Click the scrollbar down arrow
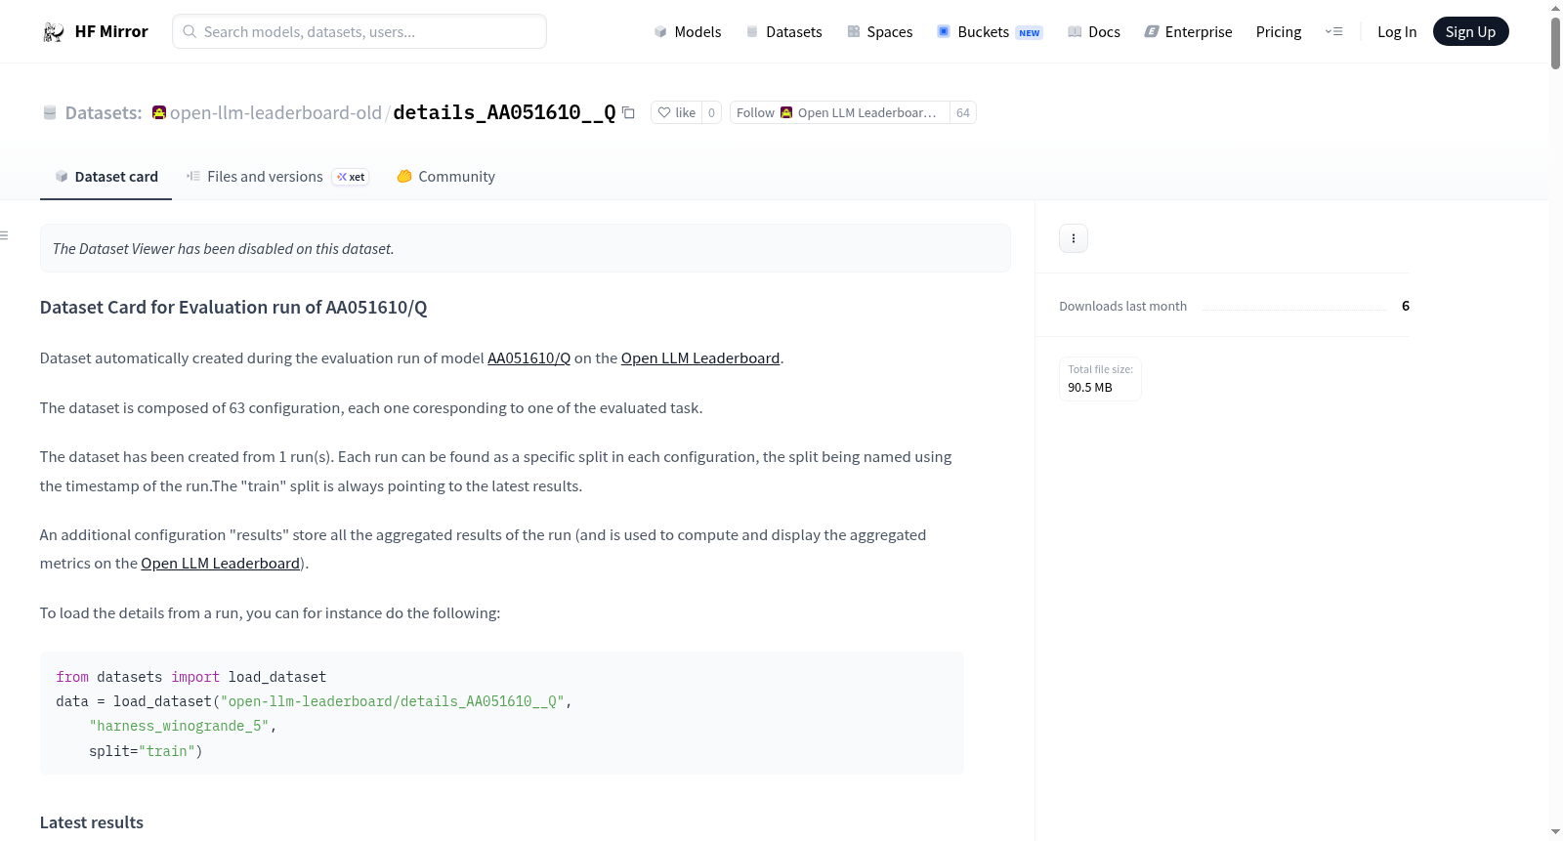1563x841 pixels. (x=1555, y=832)
